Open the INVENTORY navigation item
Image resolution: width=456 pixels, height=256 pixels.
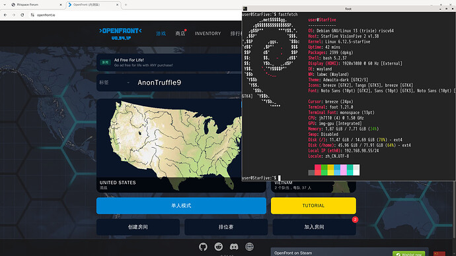pyautogui.click(x=208, y=34)
